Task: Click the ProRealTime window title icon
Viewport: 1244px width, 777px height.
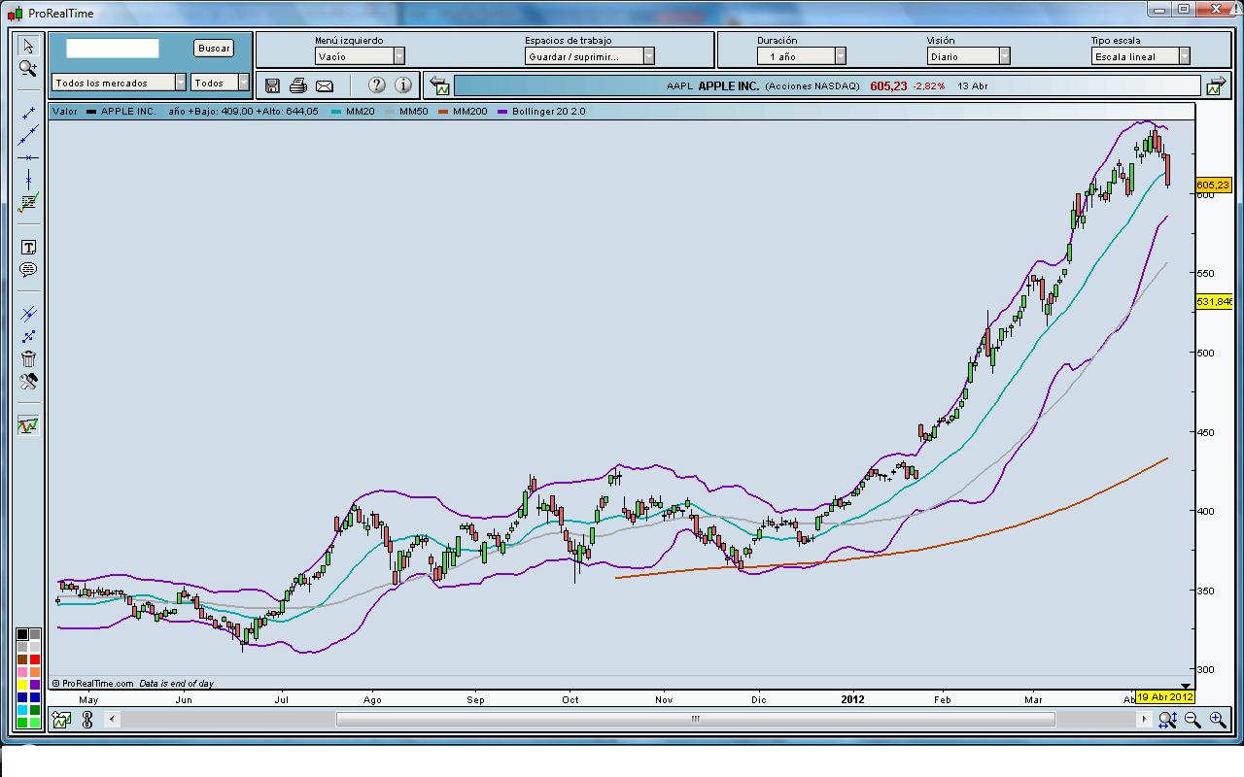Action: click(15, 13)
